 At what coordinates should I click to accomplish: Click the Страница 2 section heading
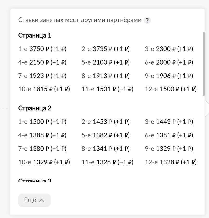[34, 108]
